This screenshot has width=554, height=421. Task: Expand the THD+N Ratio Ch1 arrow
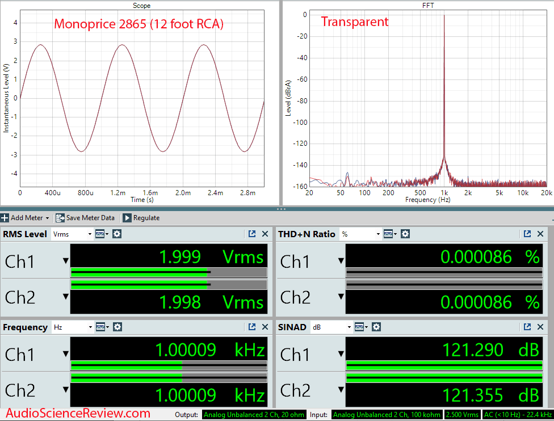point(341,260)
